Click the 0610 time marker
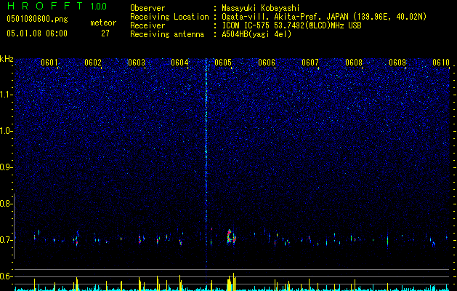Screen dimensions: 457x291 coord(441,63)
